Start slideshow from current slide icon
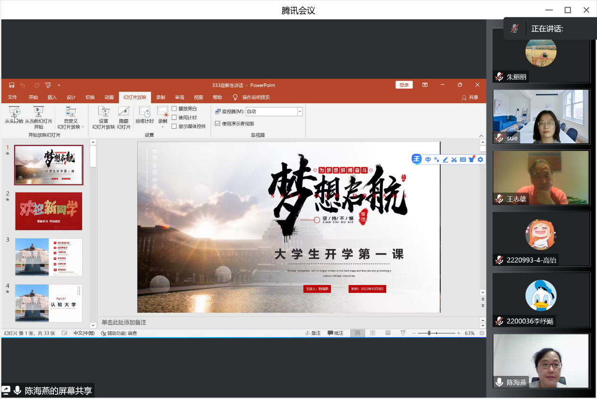 pos(38,112)
